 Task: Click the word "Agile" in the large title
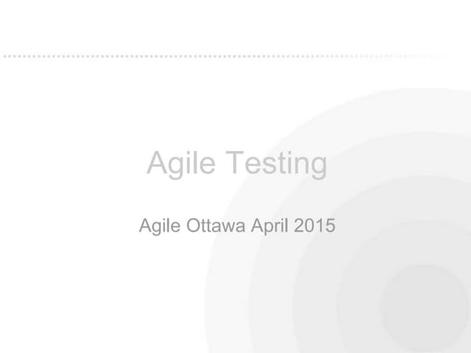180,163
